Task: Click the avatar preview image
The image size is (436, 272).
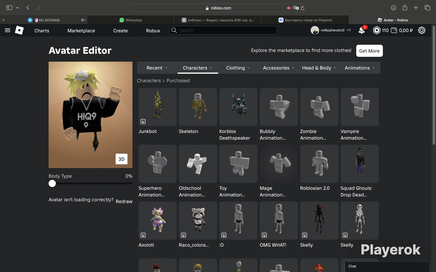Action: 90,115
